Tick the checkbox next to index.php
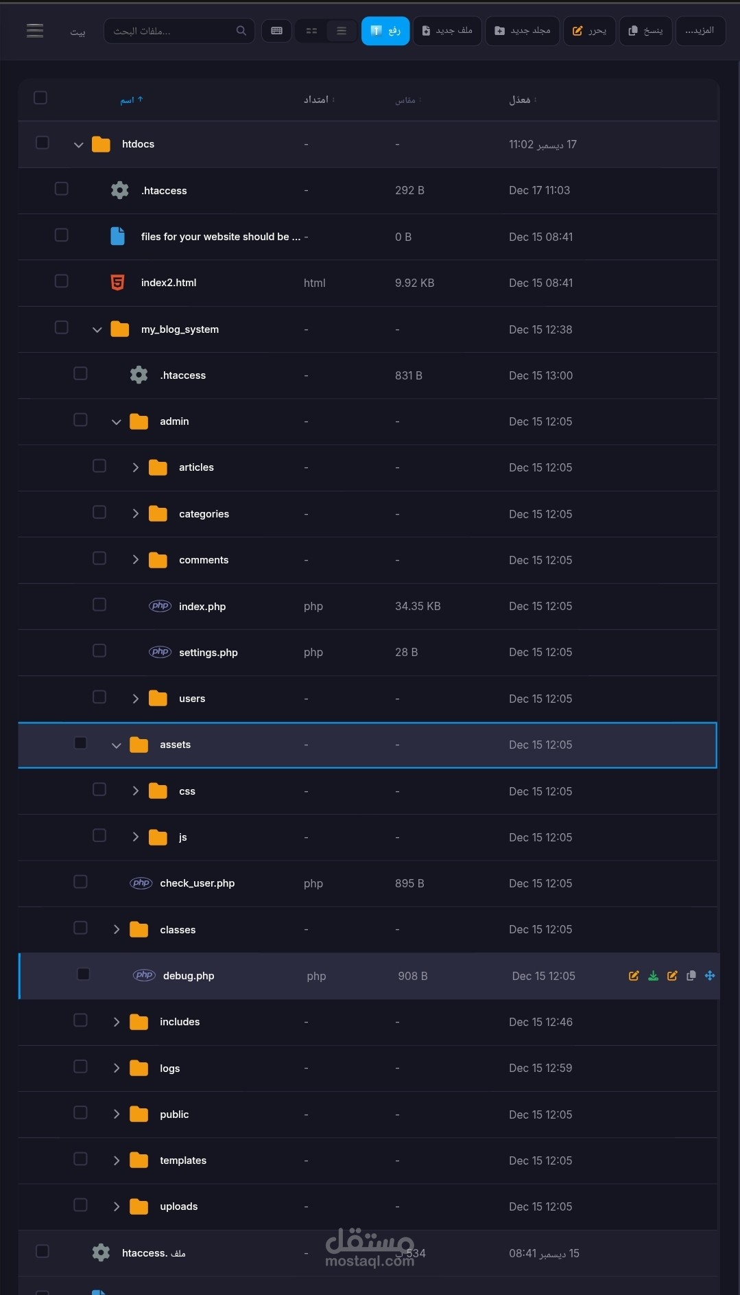This screenshot has height=1295, width=740. tap(99, 605)
